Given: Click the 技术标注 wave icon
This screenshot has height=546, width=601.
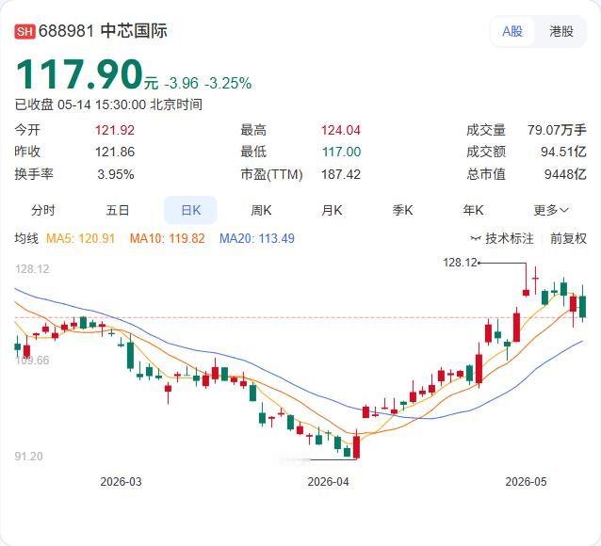Looking at the screenshot, I should tap(476, 239).
